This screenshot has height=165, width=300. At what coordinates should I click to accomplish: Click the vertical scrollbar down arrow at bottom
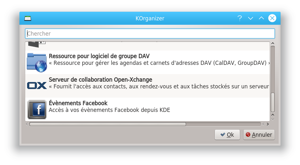tap(273, 120)
